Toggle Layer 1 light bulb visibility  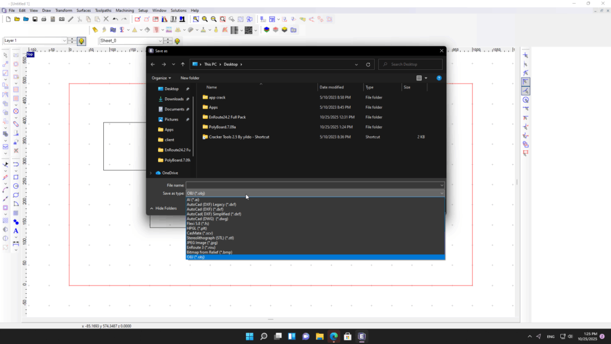pyautogui.click(x=81, y=41)
